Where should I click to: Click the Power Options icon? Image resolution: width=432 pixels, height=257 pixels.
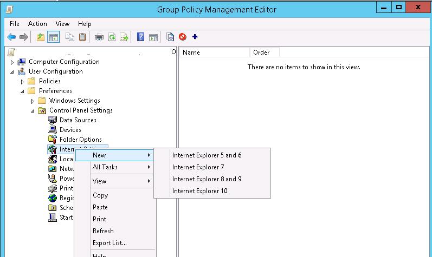[53, 179]
